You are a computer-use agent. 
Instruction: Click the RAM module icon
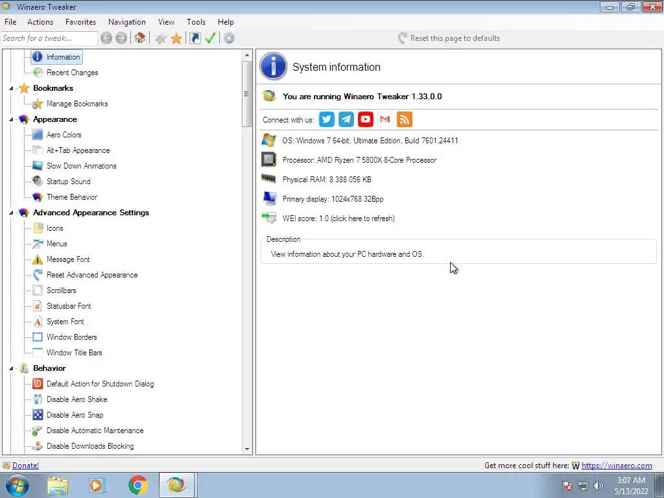click(x=268, y=178)
